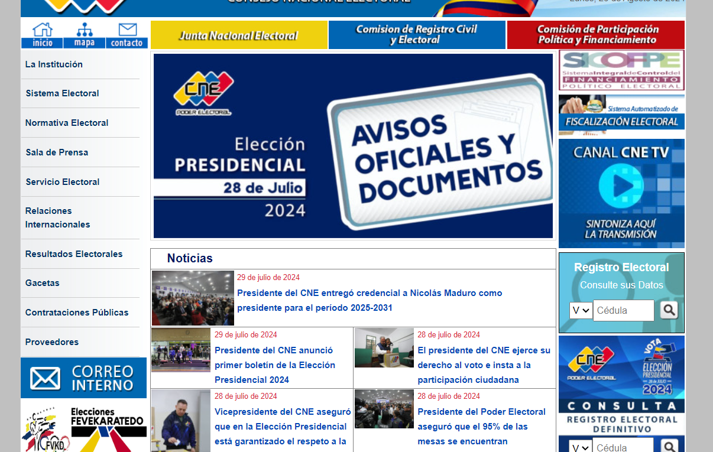Open news about 95% de las mesas
Screen dimensions: 713x452
coord(481,427)
